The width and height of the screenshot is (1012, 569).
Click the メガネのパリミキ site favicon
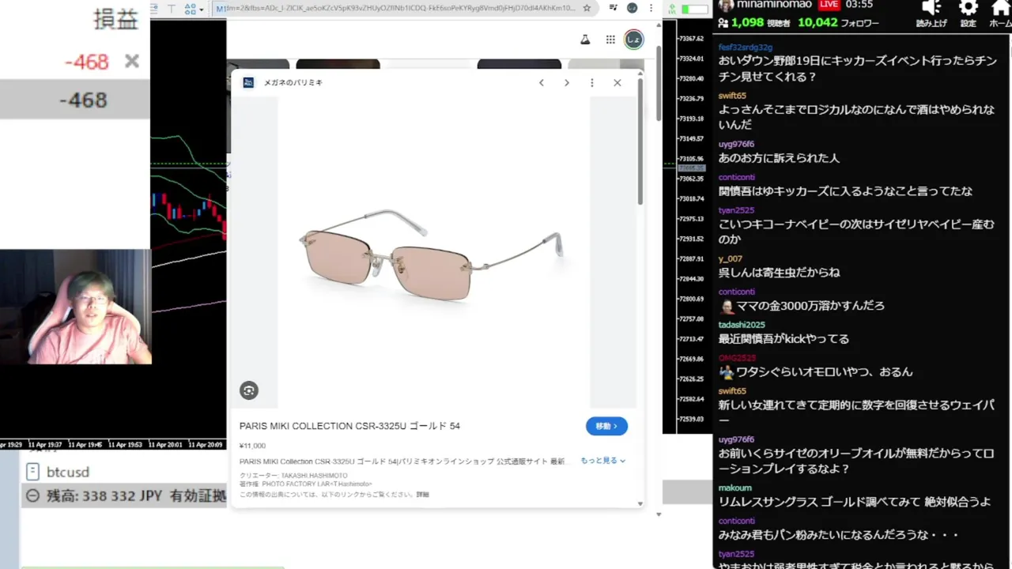pyautogui.click(x=248, y=83)
